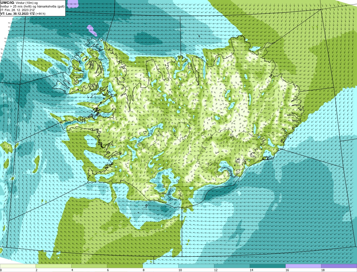The width and height of the screenshot is (357, 272).
Task: Click the 2–4 light yellow-green legend swatch
Action: [x=54, y=266]
